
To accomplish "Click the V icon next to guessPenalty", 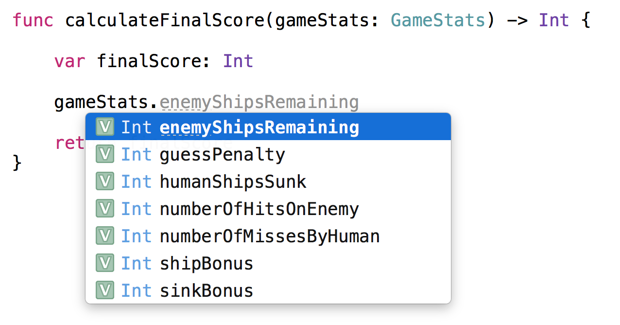I will [105, 154].
